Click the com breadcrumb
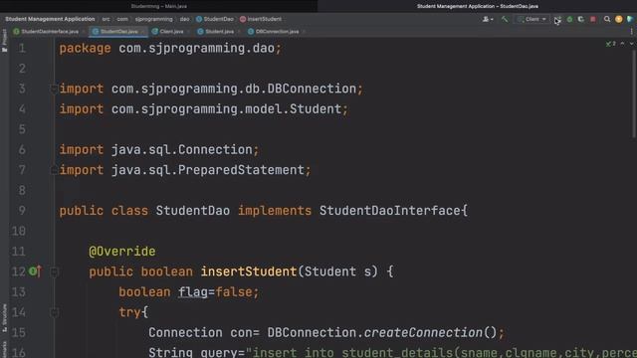 tap(122, 19)
